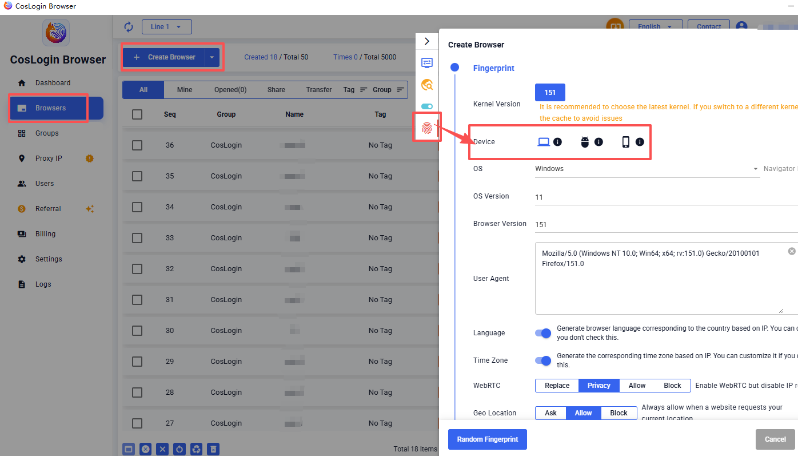Collapse the Create Browser panel with the chevron arrow

click(x=427, y=41)
